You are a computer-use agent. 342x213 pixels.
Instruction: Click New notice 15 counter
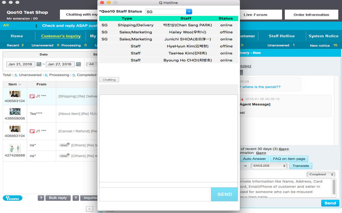coord(324,46)
